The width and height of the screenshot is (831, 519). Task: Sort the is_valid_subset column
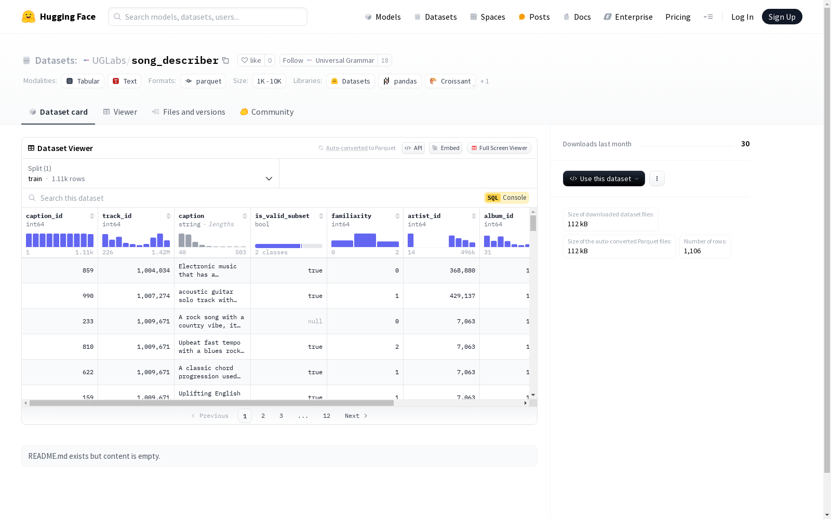[321, 216]
